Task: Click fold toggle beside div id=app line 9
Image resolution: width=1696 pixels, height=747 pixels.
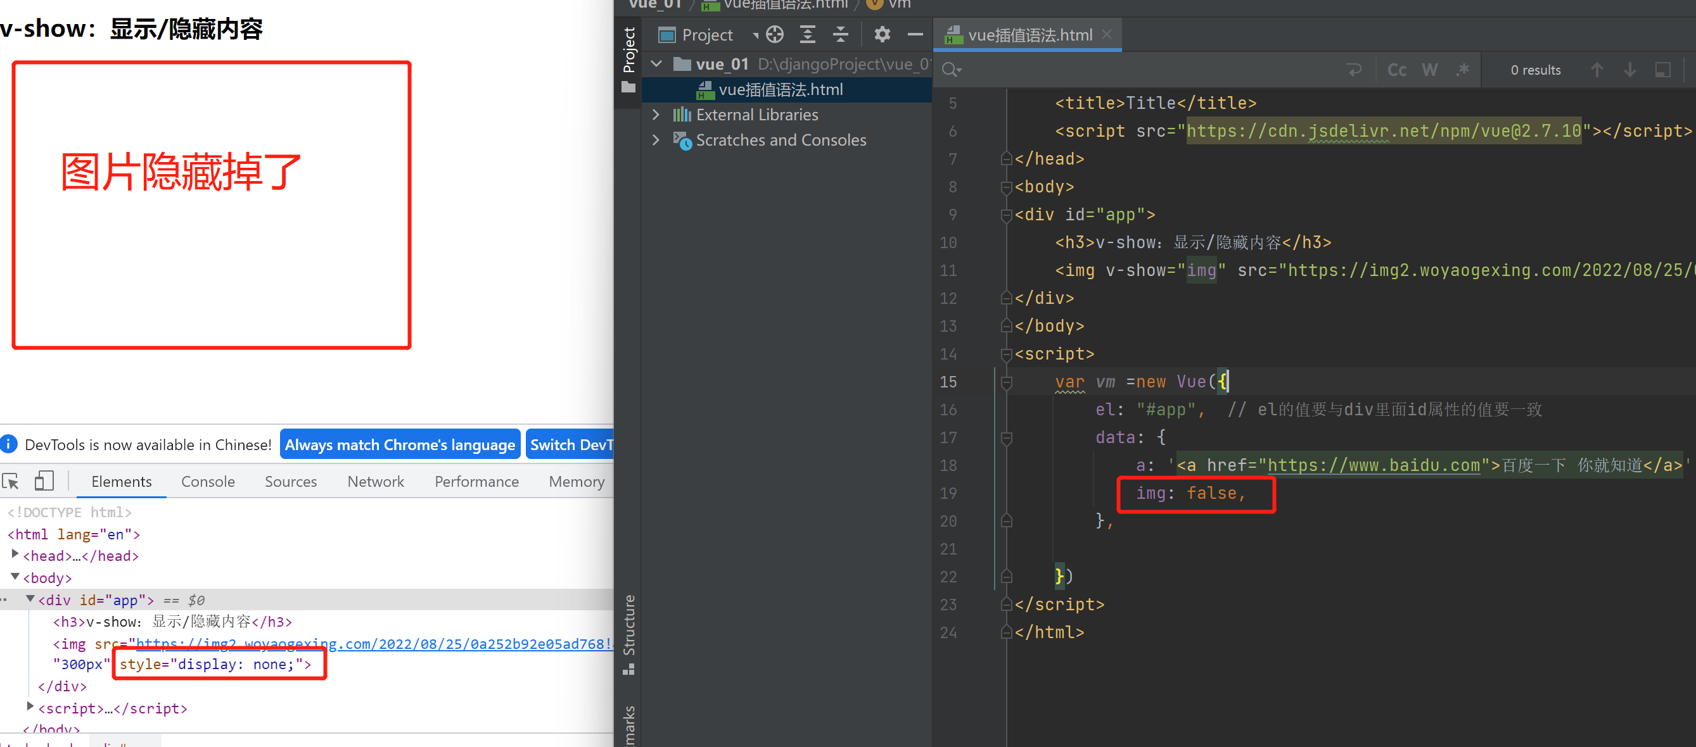Action: [1006, 215]
